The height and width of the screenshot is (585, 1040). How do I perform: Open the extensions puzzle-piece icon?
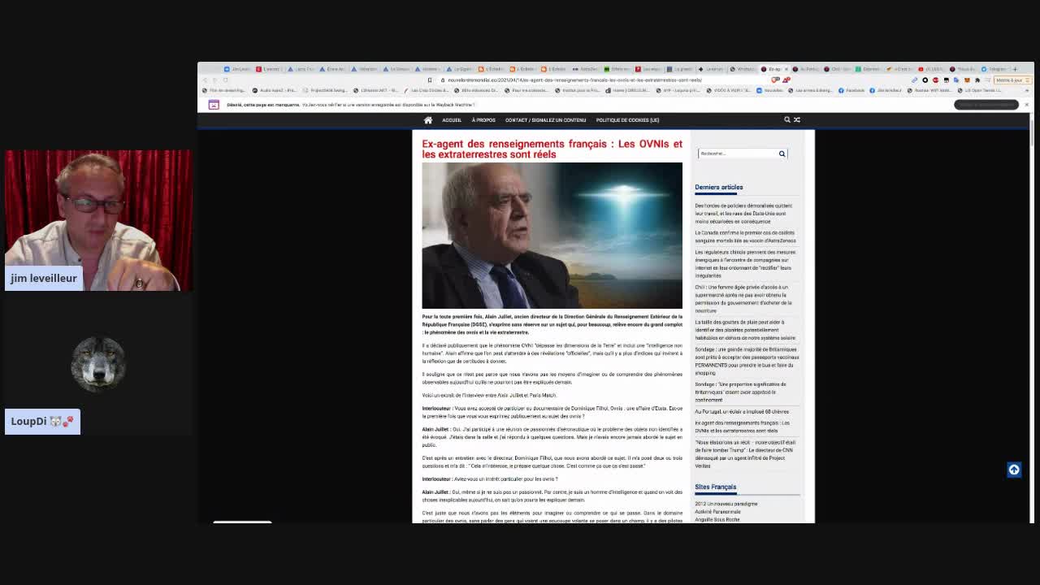click(977, 80)
